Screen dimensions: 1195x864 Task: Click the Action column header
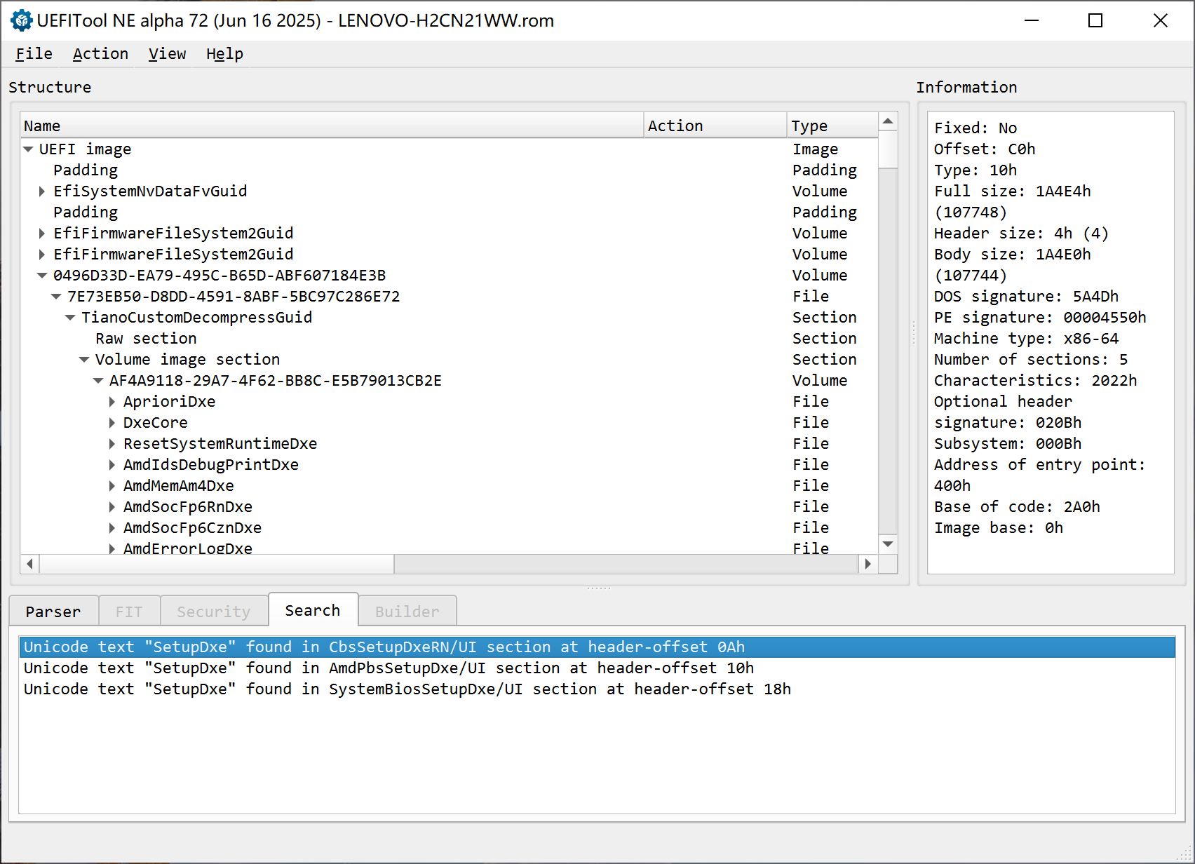[715, 126]
